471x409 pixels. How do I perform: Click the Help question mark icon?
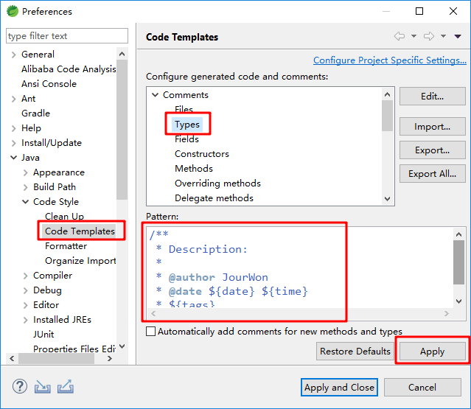pyautogui.click(x=20, y=386)
